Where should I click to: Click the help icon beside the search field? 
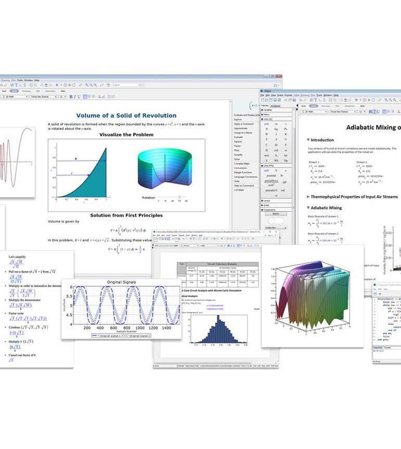(x=108, y=85)
